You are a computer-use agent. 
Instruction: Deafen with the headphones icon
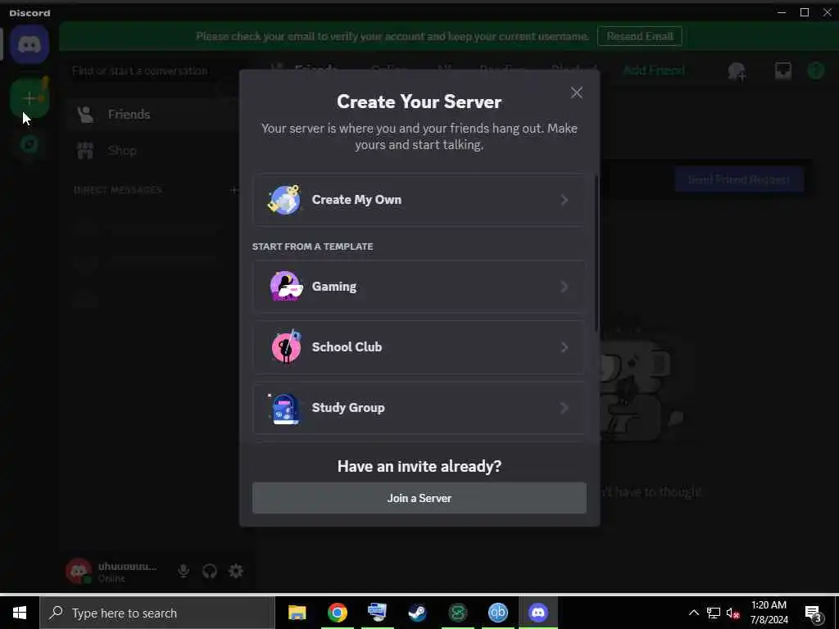click(210, 571)
